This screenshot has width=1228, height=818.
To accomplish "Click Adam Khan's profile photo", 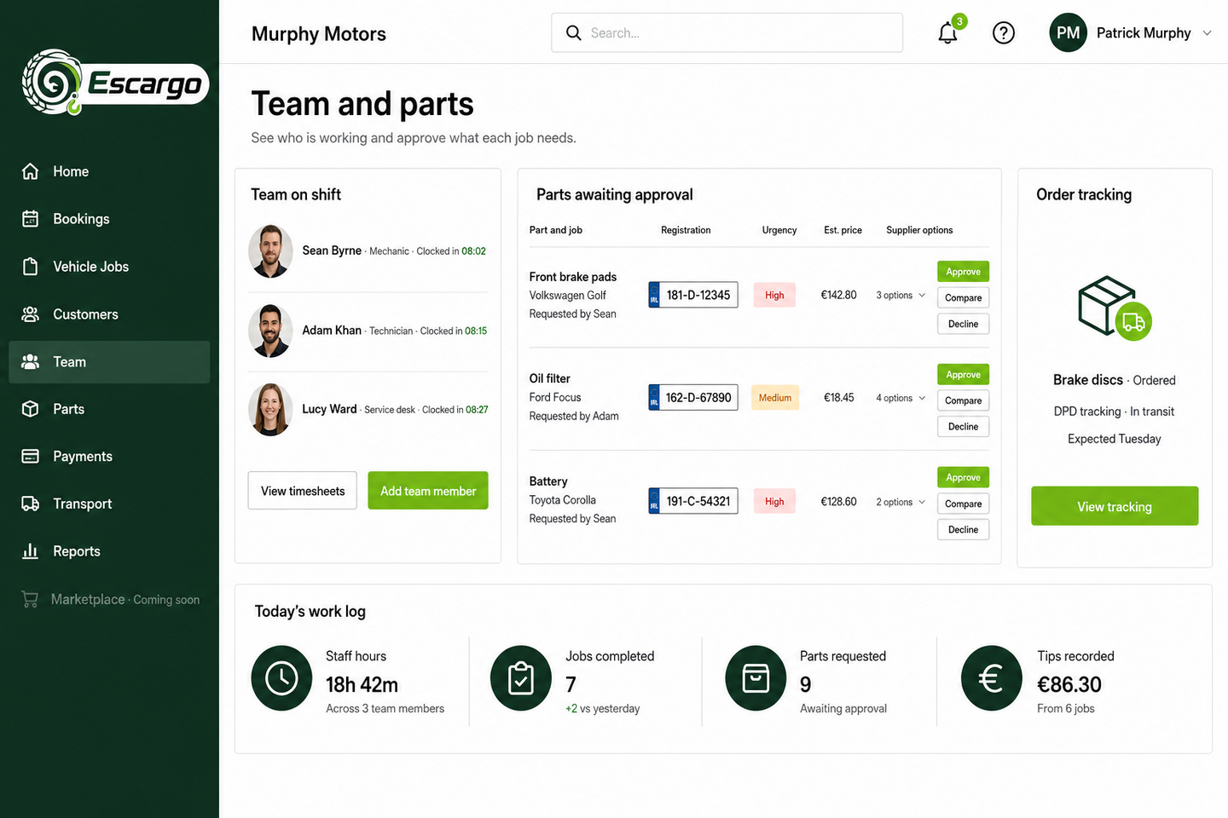I will 270,331.
